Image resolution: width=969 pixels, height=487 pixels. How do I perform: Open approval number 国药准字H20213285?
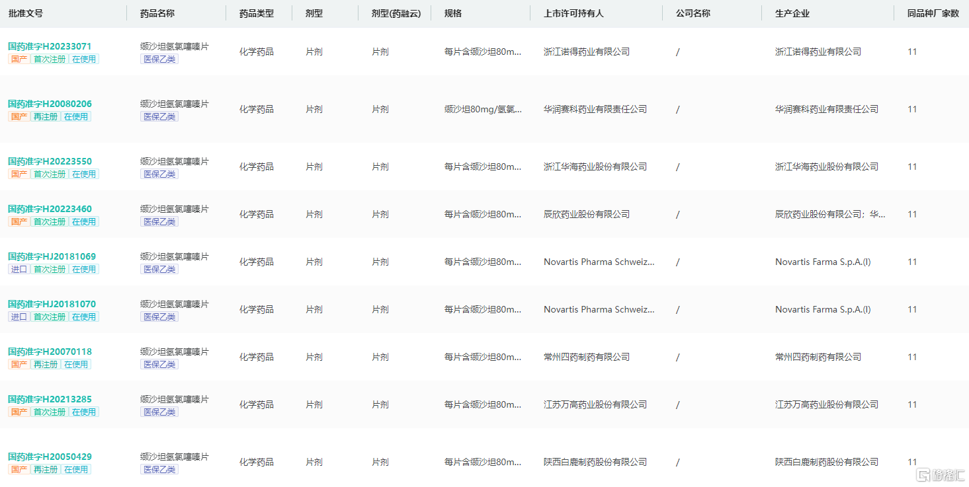(x=50, y=399)
